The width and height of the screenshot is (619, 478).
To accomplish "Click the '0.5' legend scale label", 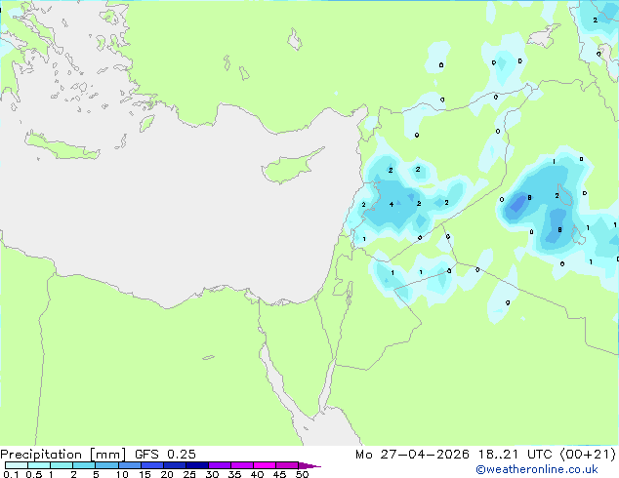I will pyautogui.click(x=33, y=474).
